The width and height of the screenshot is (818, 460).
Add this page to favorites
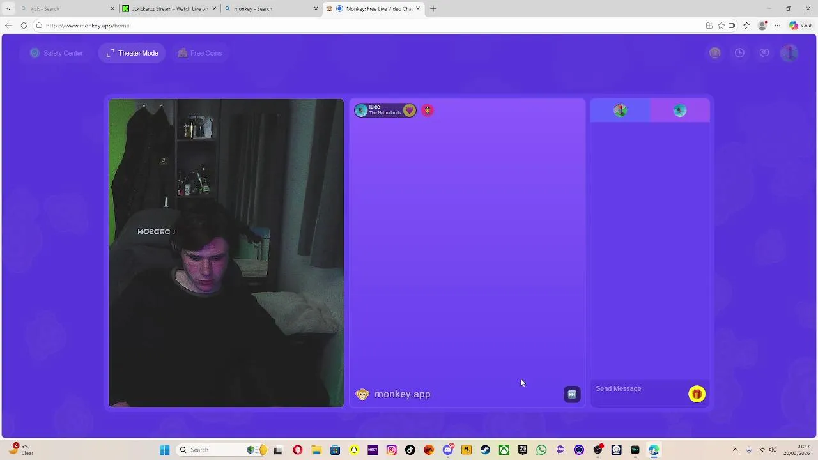721,26
